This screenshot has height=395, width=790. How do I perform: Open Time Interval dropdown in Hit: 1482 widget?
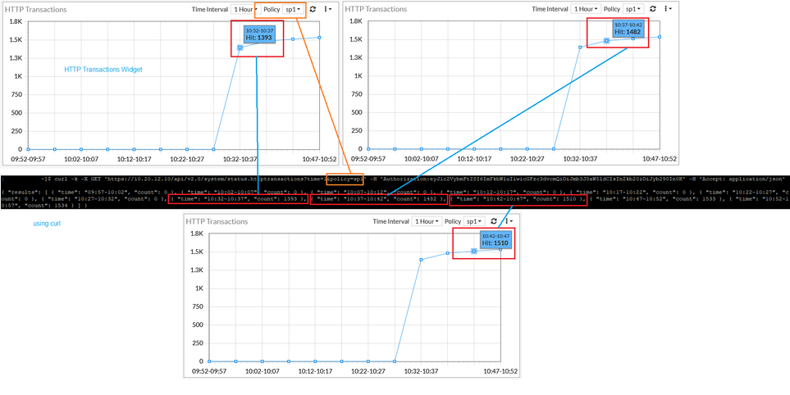[x=586, y=9]
